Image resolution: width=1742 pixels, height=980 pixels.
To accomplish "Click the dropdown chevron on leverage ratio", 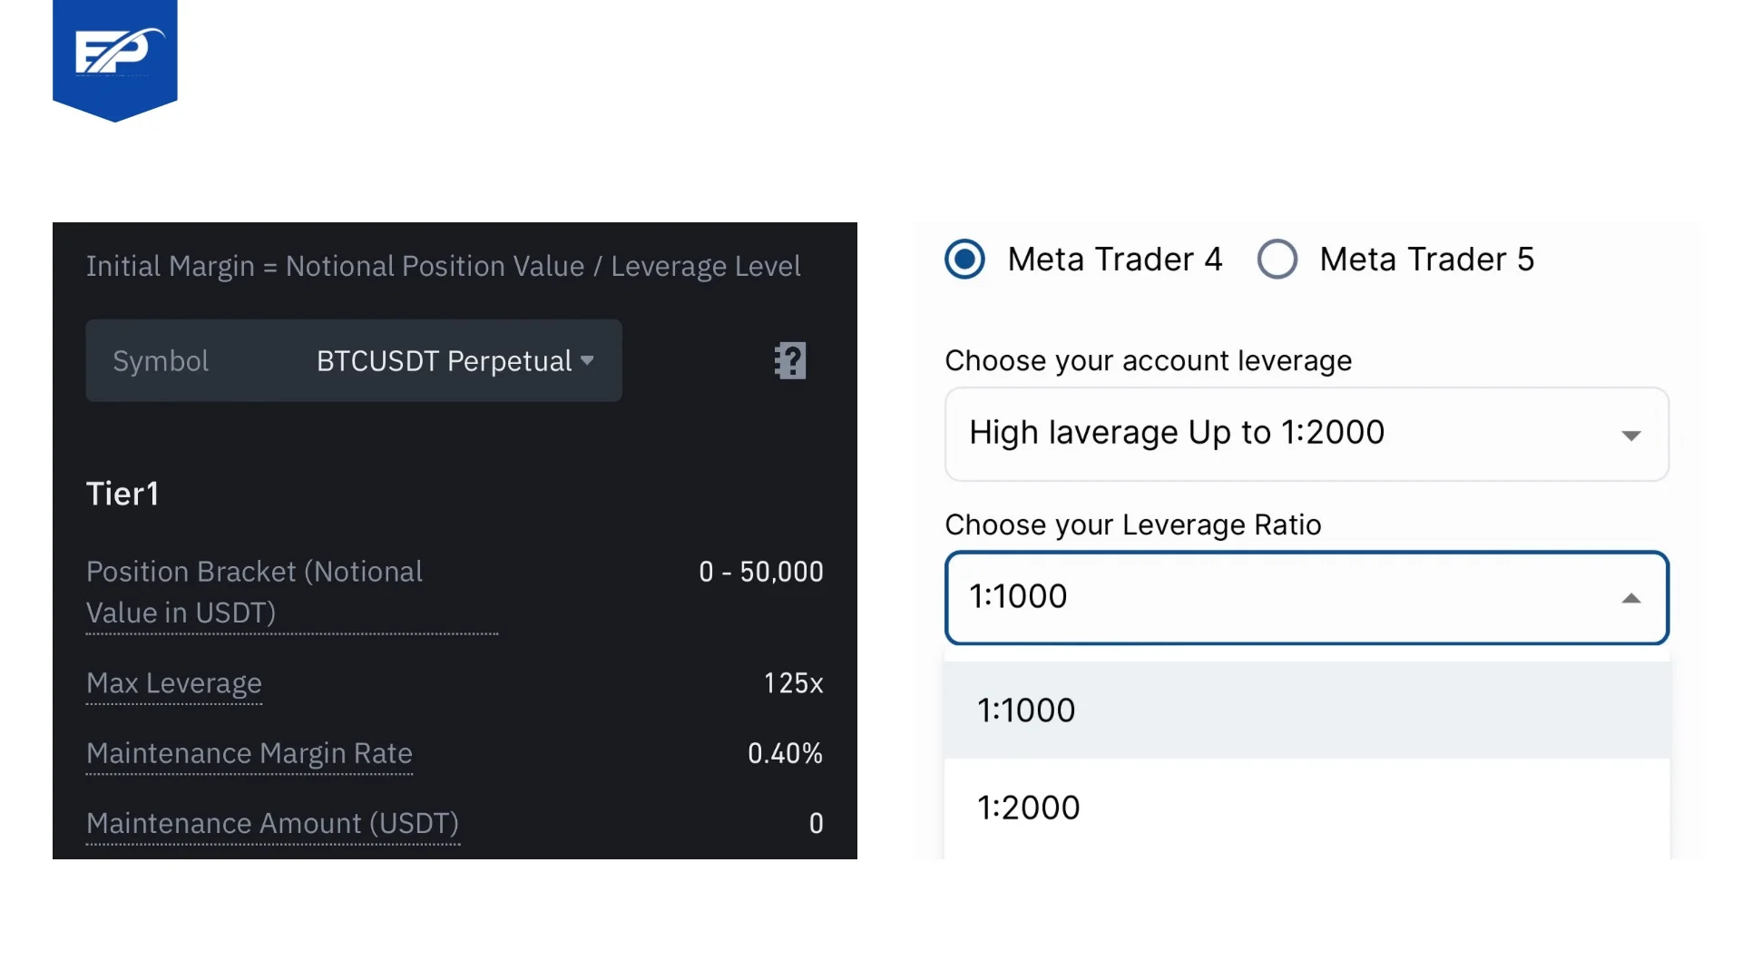I will [x=1629, y=597].
